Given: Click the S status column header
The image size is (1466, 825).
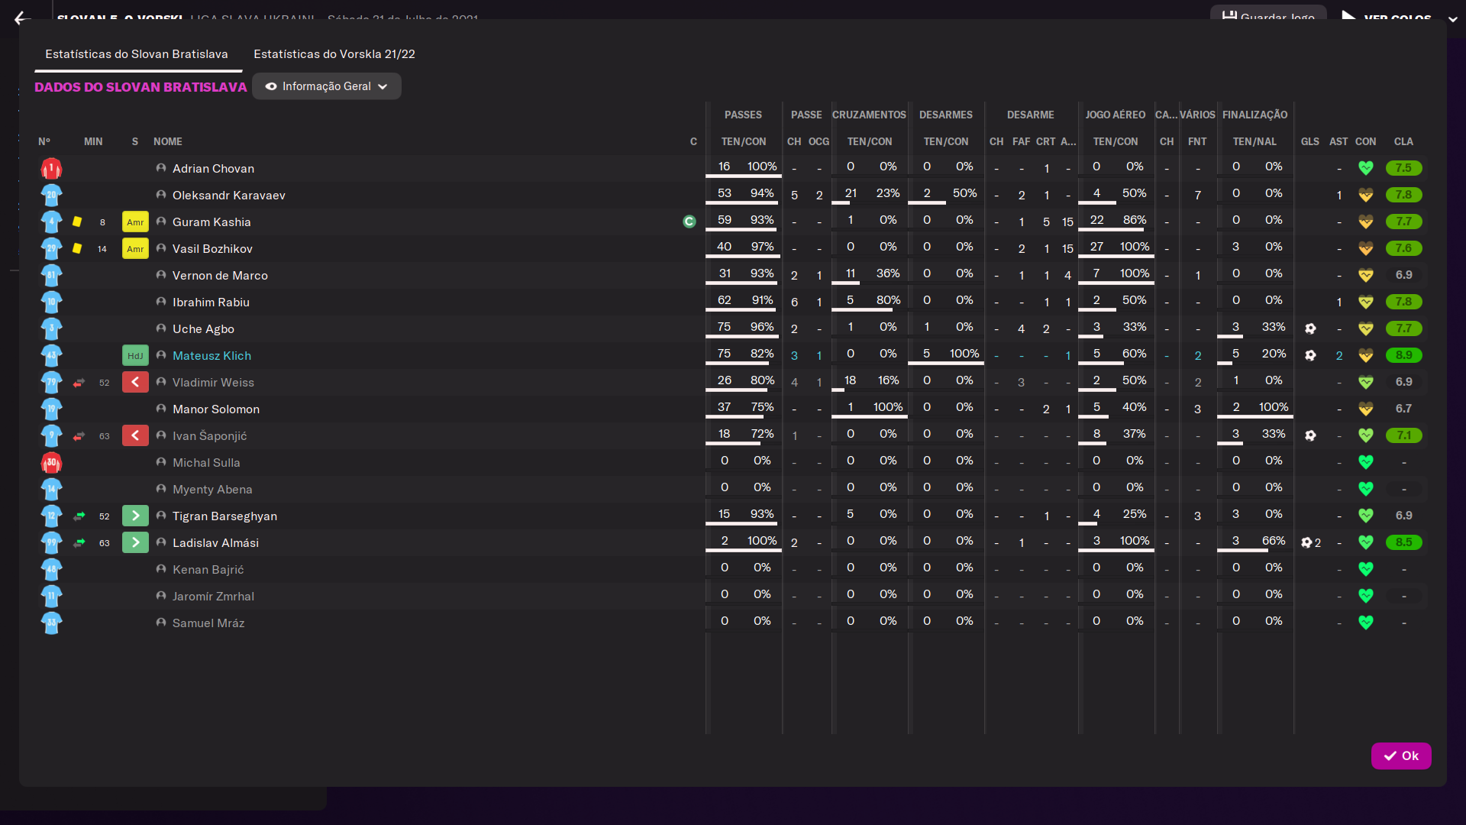Looking at the screenshot, I should pos(135,142).
